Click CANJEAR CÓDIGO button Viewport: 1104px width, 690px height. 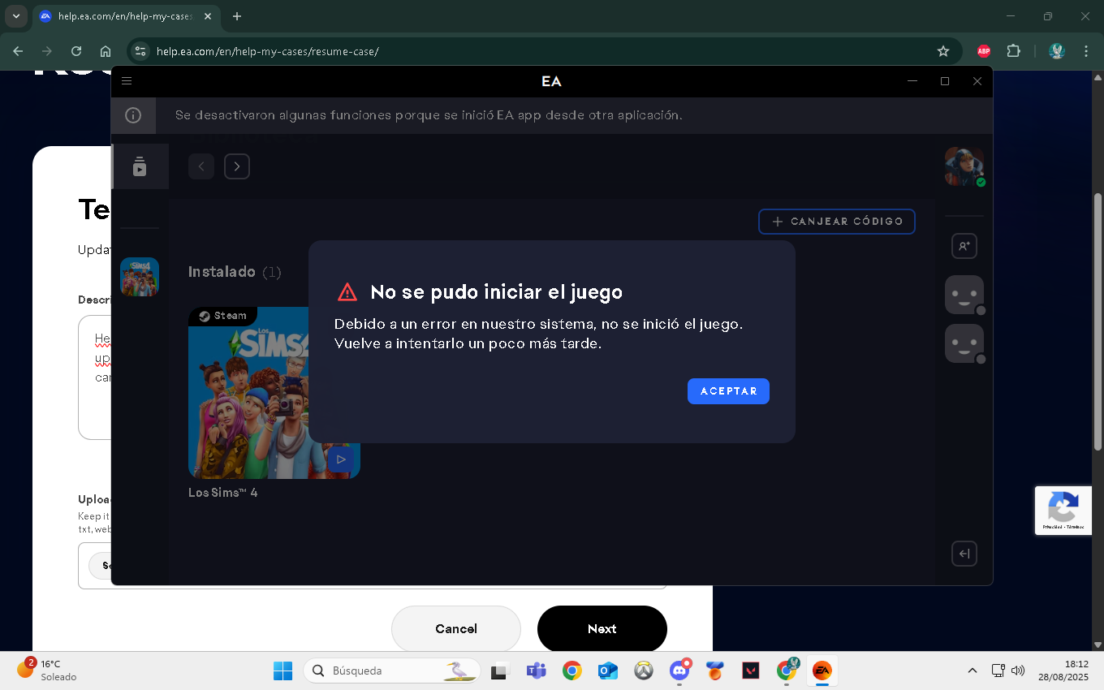(837, 222)
